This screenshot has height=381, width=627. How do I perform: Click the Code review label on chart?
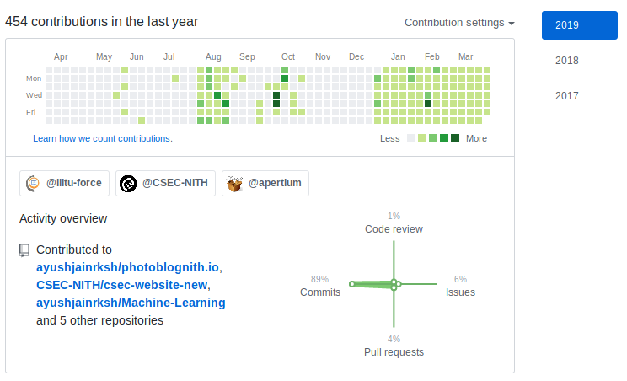(394, 229)
